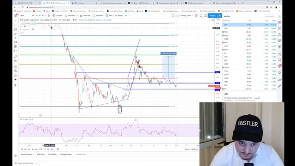Expand downloaded PDF file options arrow
The image size is (295, 166).
point(37,163)
